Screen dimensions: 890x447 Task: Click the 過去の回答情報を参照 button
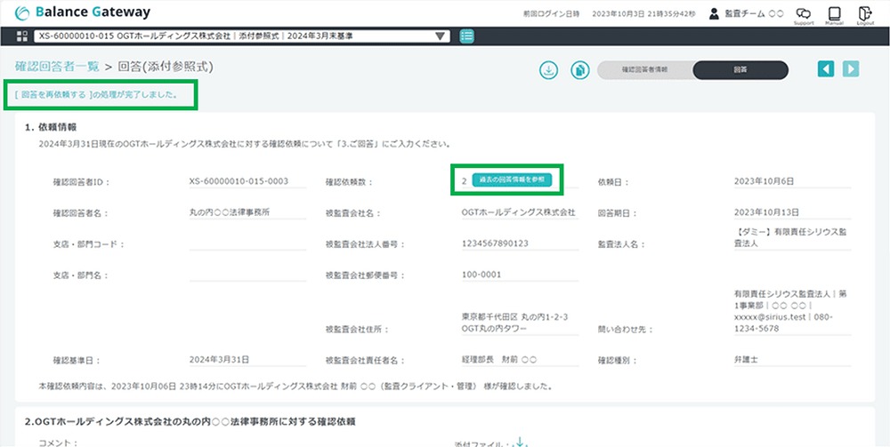click(x=512, y=180)
